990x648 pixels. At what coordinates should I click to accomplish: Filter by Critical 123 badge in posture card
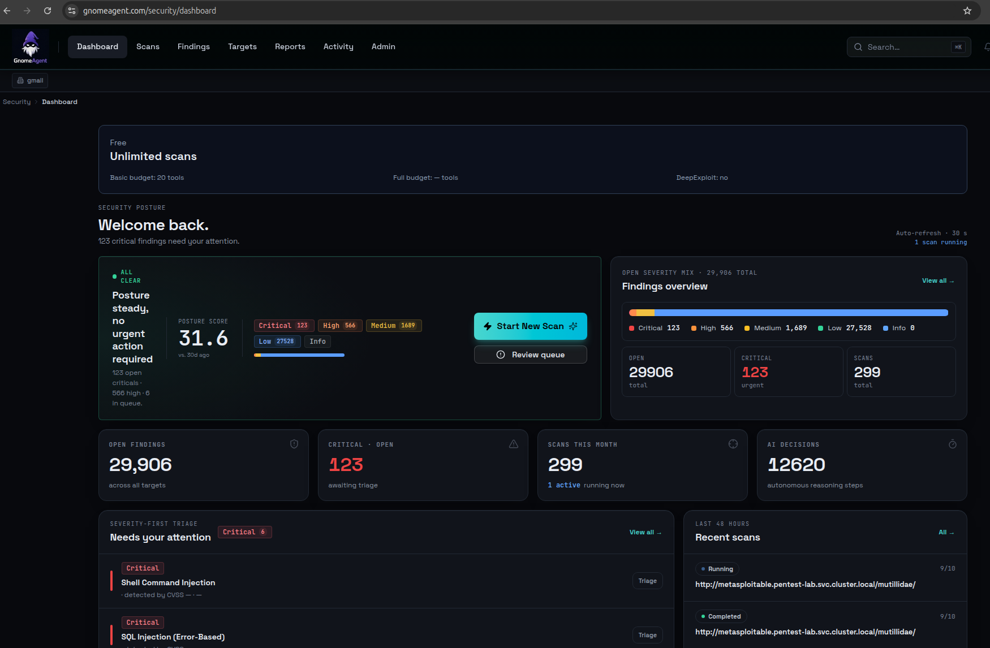(x=283, y=326)
